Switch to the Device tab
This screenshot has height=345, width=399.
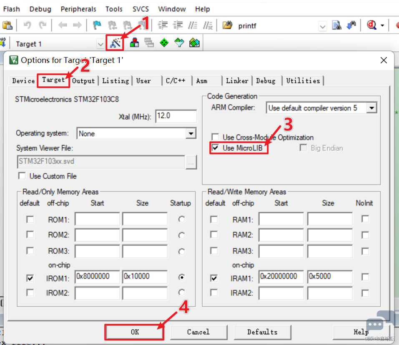point(23,81)
